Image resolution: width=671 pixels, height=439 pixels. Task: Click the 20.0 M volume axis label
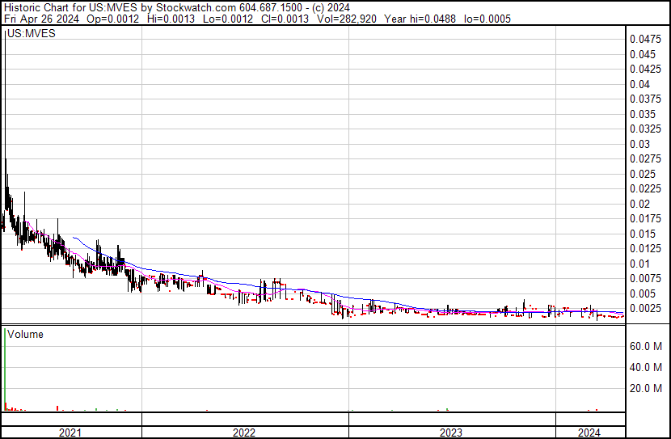647,388
